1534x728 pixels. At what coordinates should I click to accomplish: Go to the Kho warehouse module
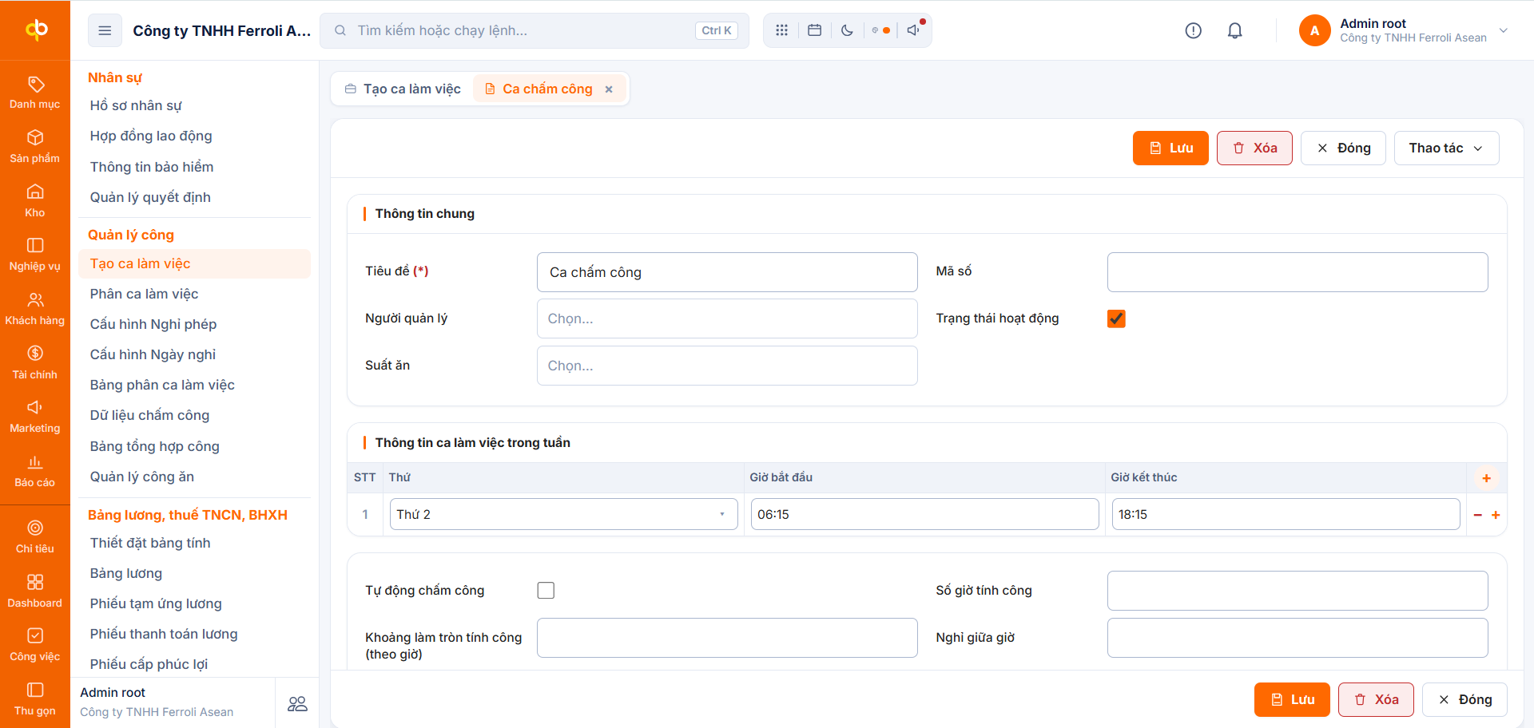coord(35,201)
